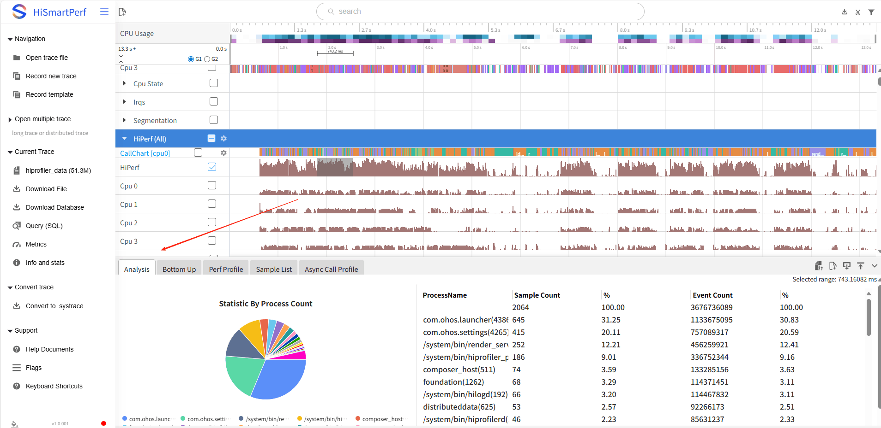The height and width of the screenshot is (428, 881).
Task: Uncheck the HiPerf row checkbox
Action: 212,167
